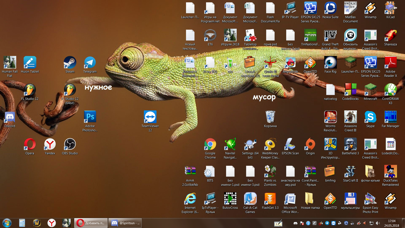The height and width of the screenshot is (228, 405).
Task: Open Calculator from the taskbar
Action: point(22,223)
